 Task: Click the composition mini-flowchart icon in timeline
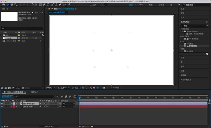click(57, 96)
